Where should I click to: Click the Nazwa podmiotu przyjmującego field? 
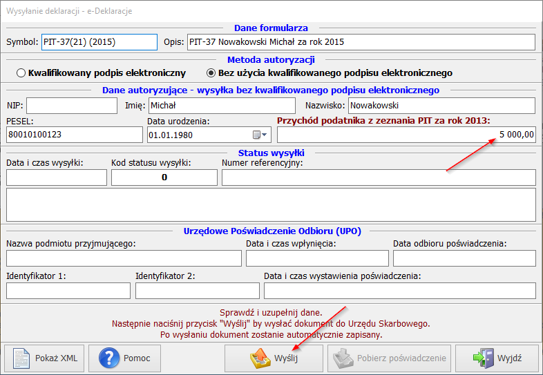124,258
